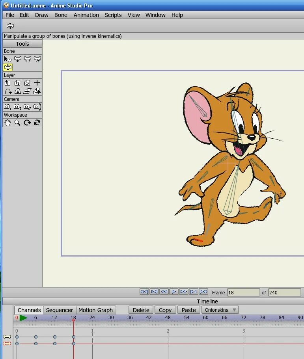This screenshot has width=304, height=359.
Task: Choose the Set Origin crosshair tool
Action: tap(37, 83)
